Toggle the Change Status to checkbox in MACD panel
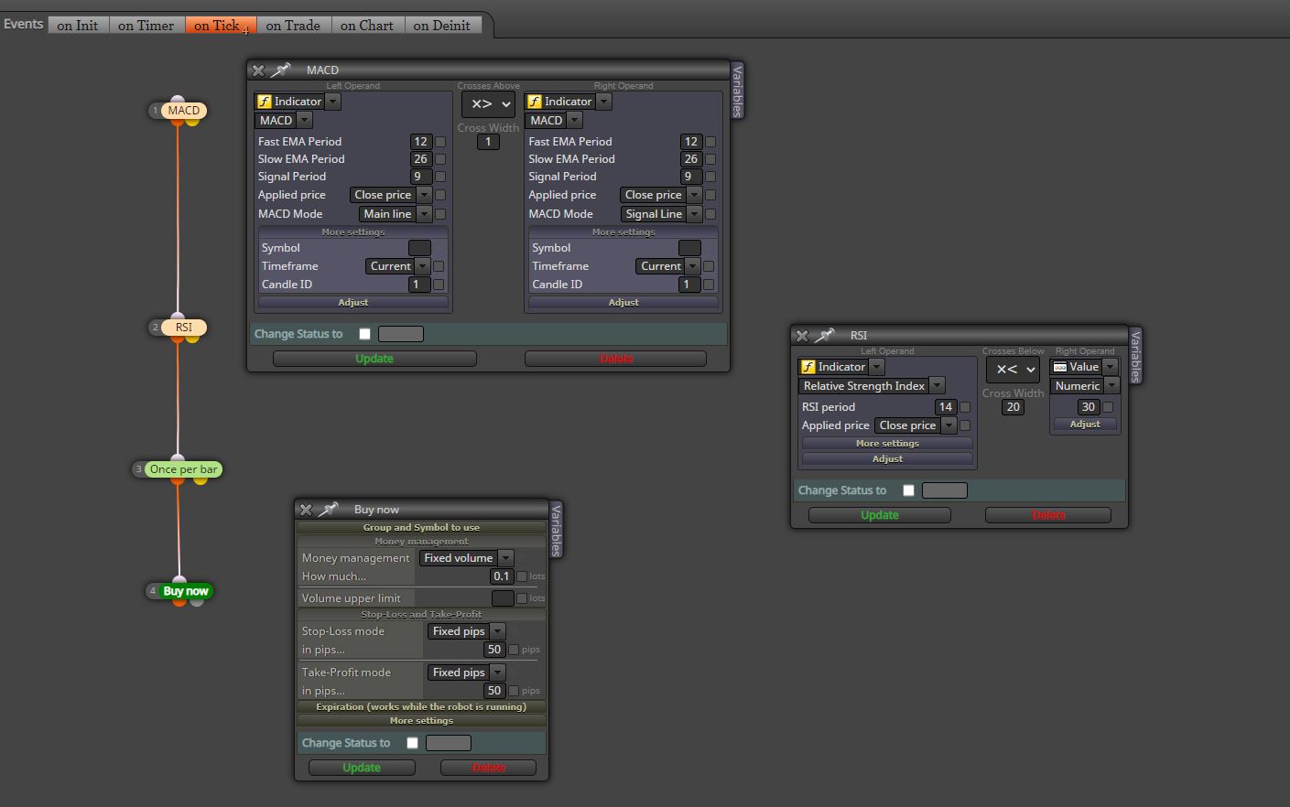 [x=365, y=334]
